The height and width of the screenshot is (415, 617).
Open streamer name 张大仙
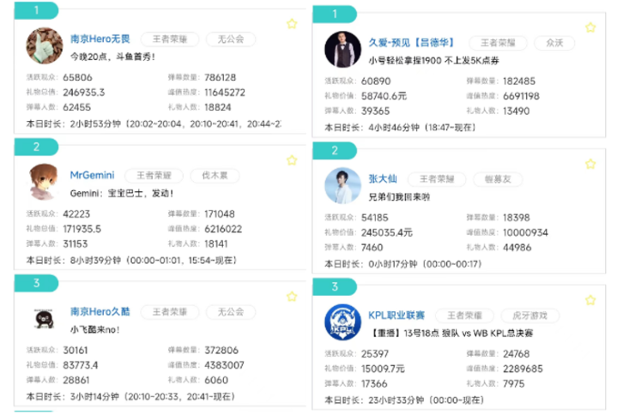click(383, 179)
